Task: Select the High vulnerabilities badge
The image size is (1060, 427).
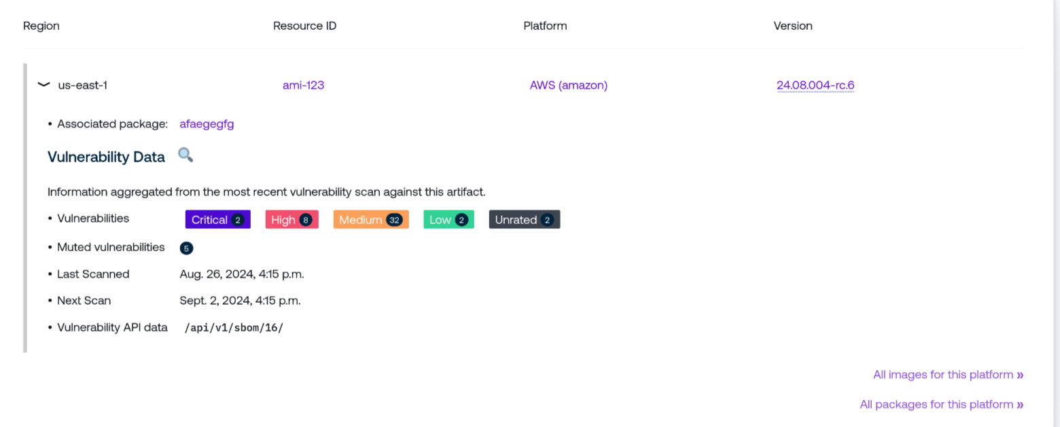Action: tap(291, 219)
